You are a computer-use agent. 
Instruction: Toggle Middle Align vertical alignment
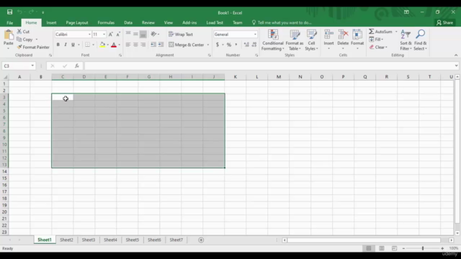click(x=135, y=35)
